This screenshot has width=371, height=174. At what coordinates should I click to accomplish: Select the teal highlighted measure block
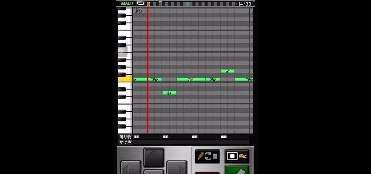(188, 4)
